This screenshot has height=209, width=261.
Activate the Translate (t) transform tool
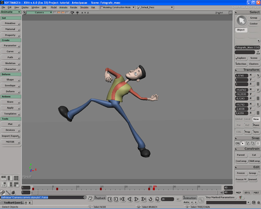click(258, 105)
